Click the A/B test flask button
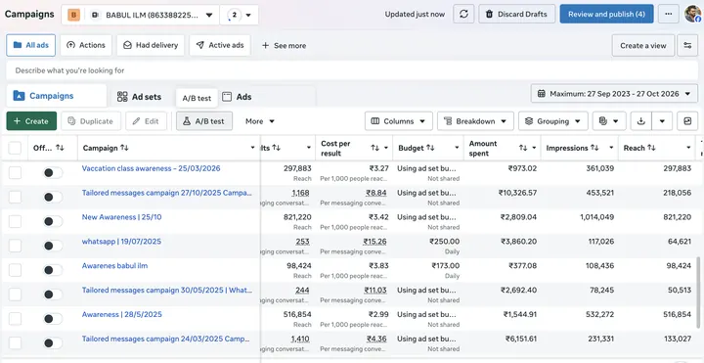 coord(204,121)
